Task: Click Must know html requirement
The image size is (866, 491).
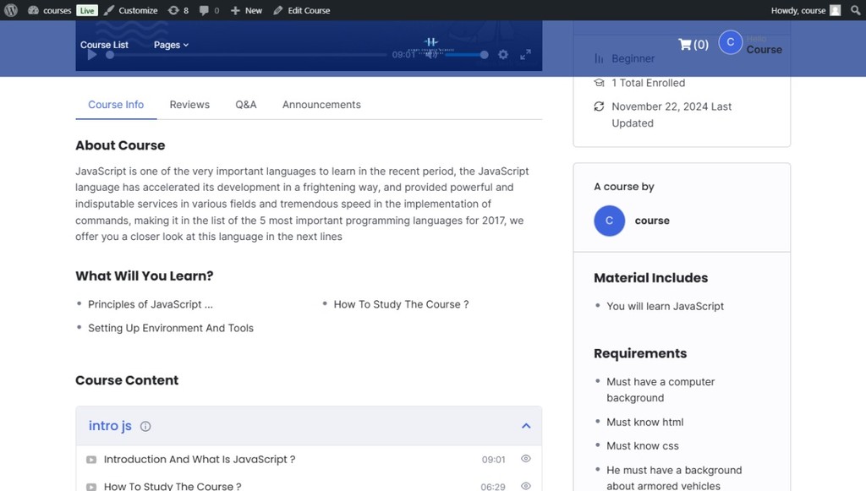Action: [644, 422]
